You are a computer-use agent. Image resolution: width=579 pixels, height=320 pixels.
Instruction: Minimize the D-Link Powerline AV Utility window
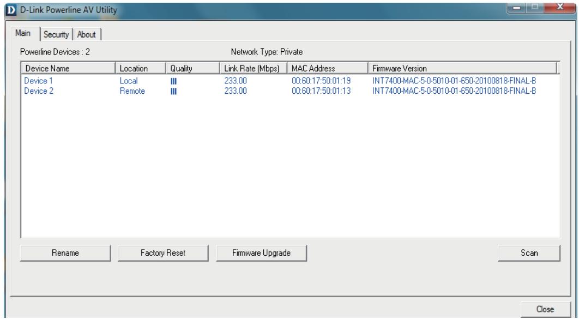[517, 8]
